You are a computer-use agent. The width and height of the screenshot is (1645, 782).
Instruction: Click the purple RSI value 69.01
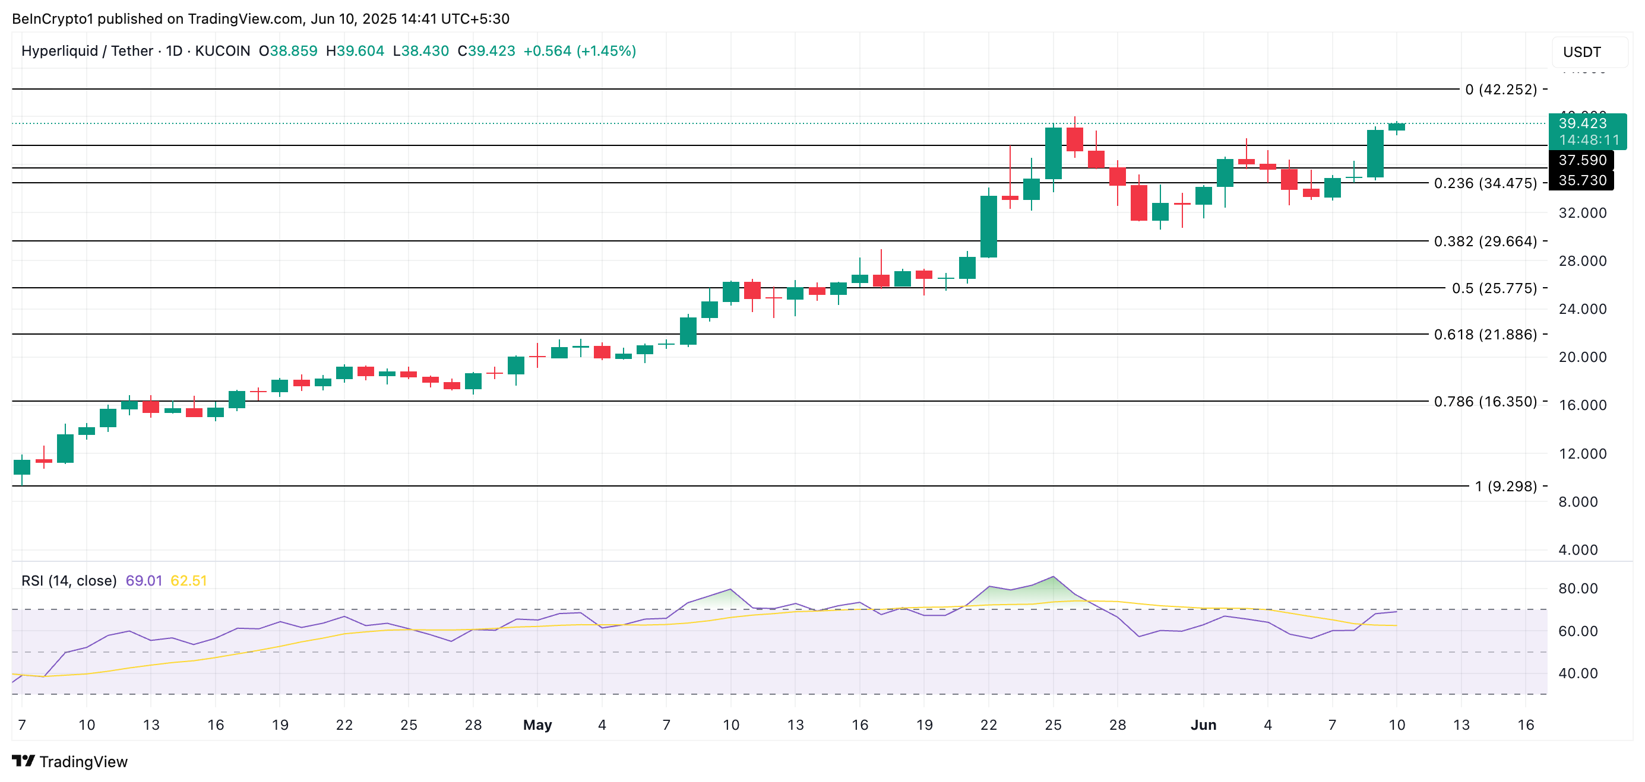click(144, 580)
